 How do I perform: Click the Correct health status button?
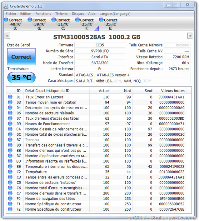(x=22, y=57)
